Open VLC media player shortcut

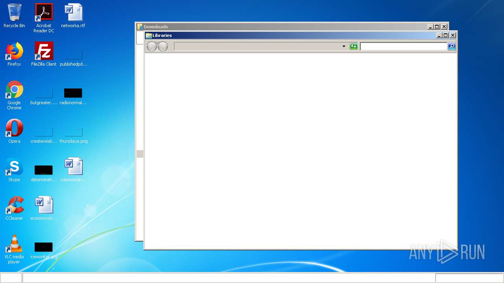point(14,249)
